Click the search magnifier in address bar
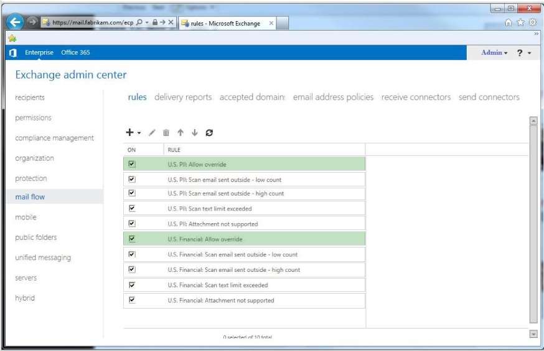 pos(139,22)
